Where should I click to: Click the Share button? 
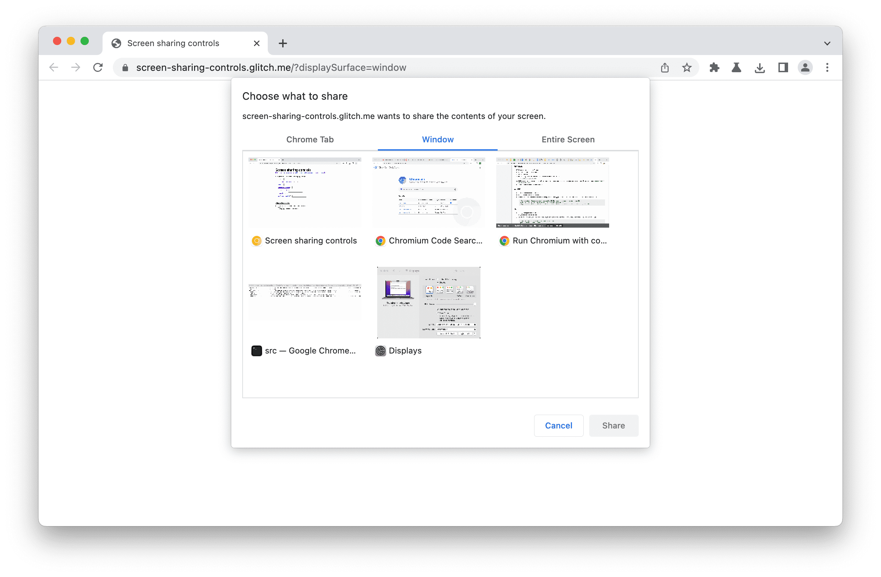click(x=614, y=425)
